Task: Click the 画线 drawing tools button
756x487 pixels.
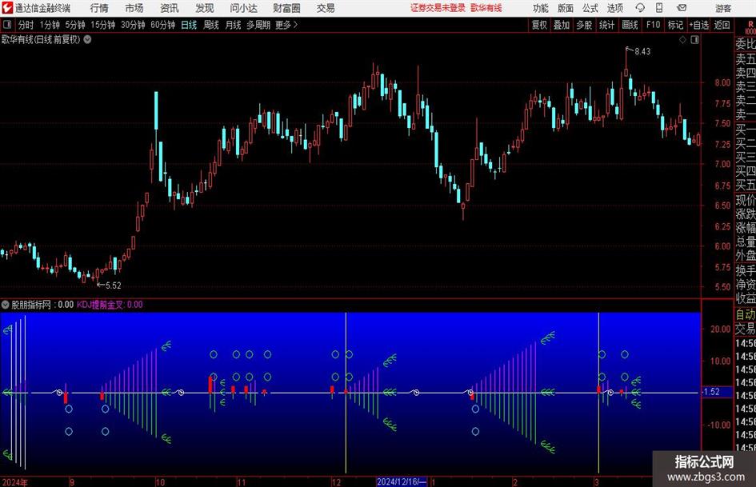Action: coord(630,25)
